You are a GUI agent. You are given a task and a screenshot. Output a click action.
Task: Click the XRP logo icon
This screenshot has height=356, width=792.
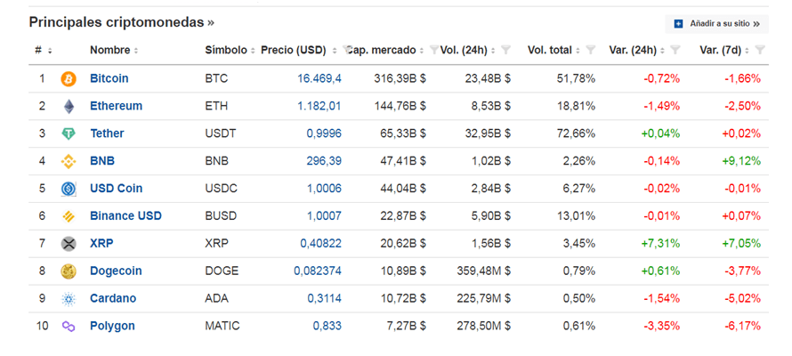click(69, 243)
